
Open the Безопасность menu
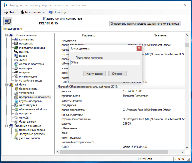[33, 12]
